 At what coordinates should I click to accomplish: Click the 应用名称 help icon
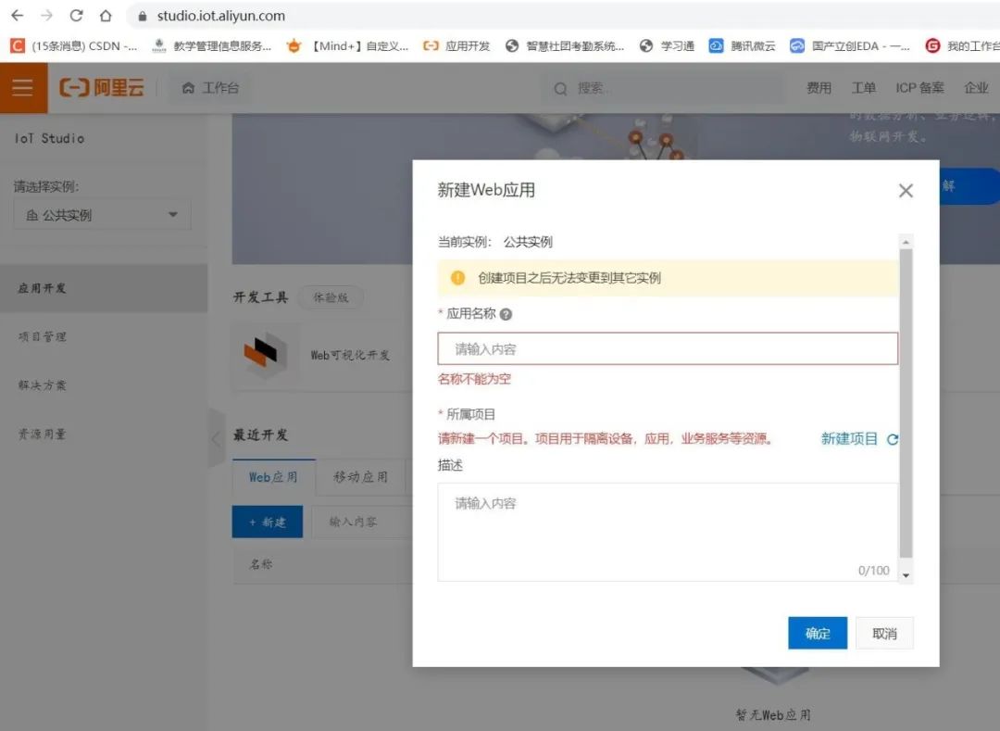click(x=506, y=314)
